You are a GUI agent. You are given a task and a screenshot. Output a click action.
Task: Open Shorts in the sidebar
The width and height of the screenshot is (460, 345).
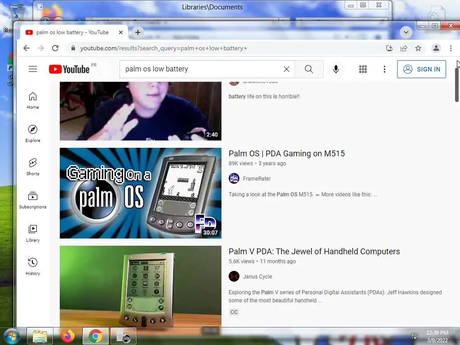32,167
